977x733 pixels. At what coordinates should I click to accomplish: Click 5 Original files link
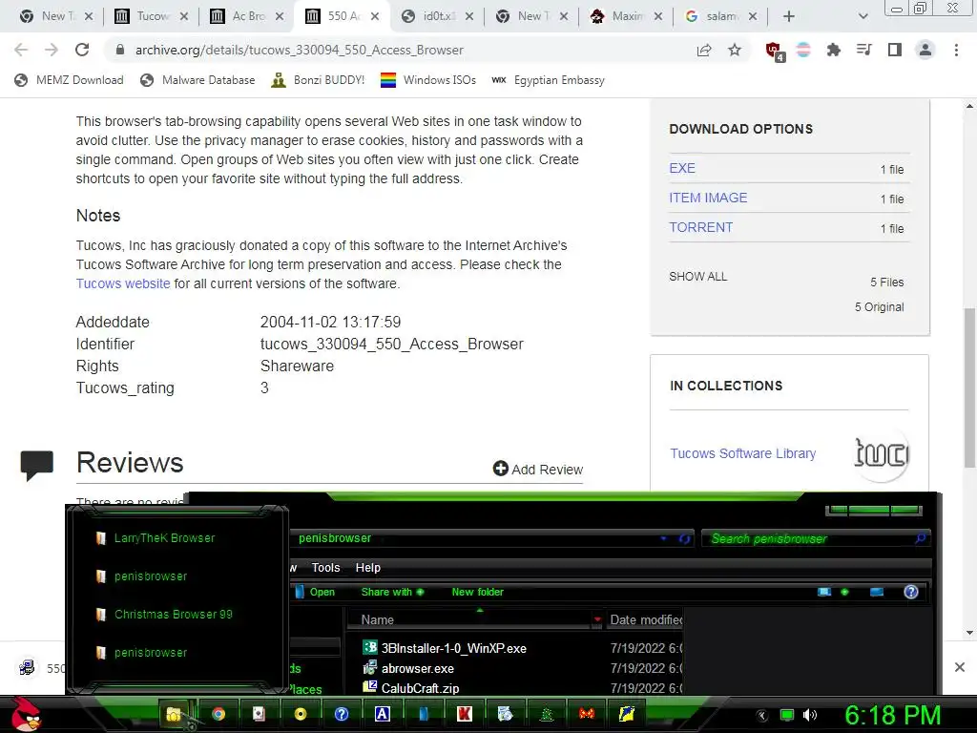[x=879, y=306]
